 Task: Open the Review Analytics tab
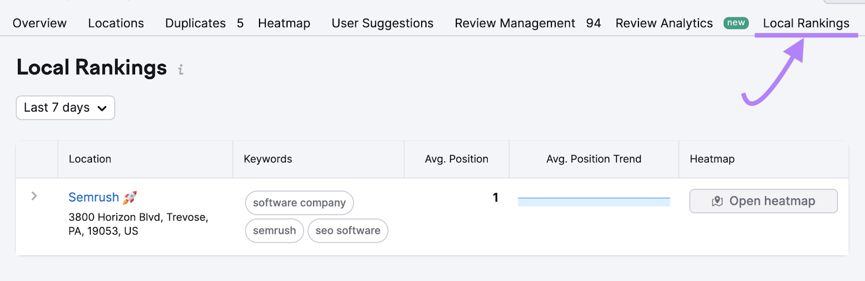[x=664, y=23]
